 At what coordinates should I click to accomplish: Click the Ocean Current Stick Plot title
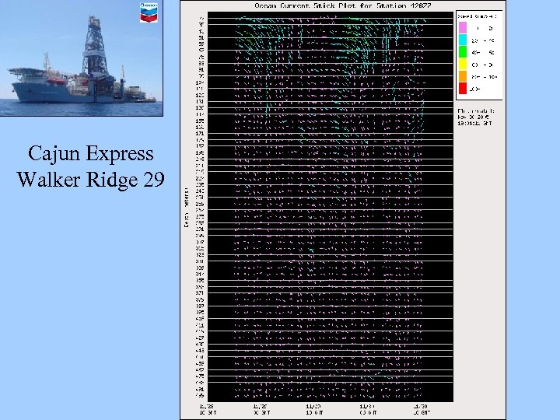click(342, 5)
